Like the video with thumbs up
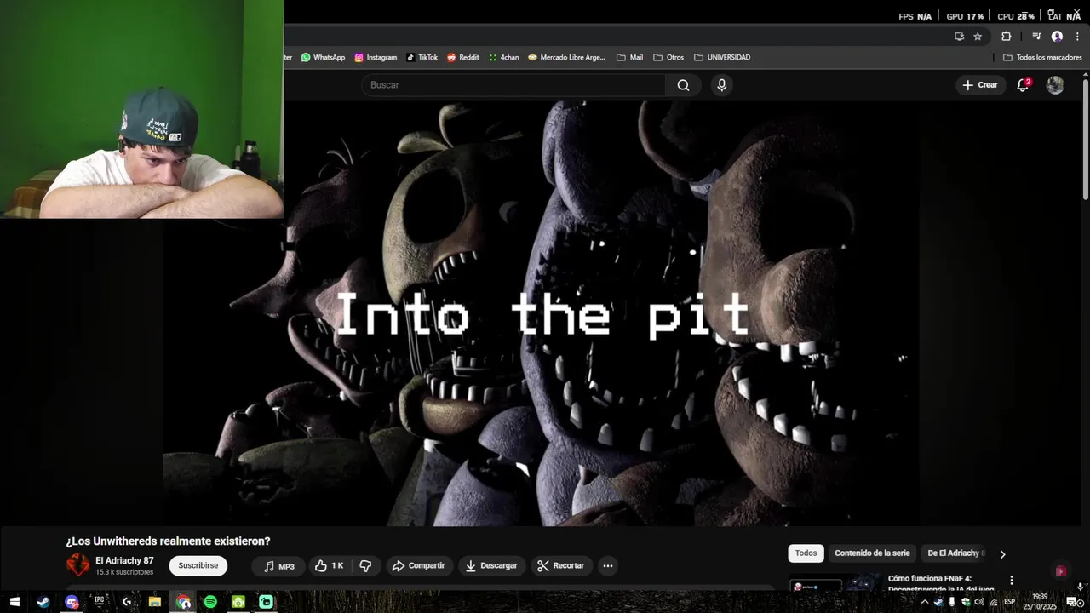Screen dimensions: 1090x613 point(329,566)
